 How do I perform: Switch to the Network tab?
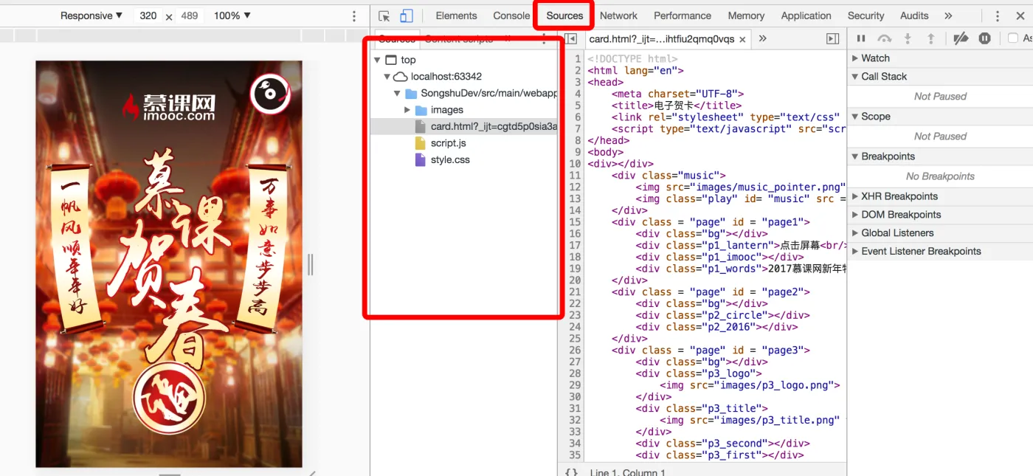click(618, 15)
